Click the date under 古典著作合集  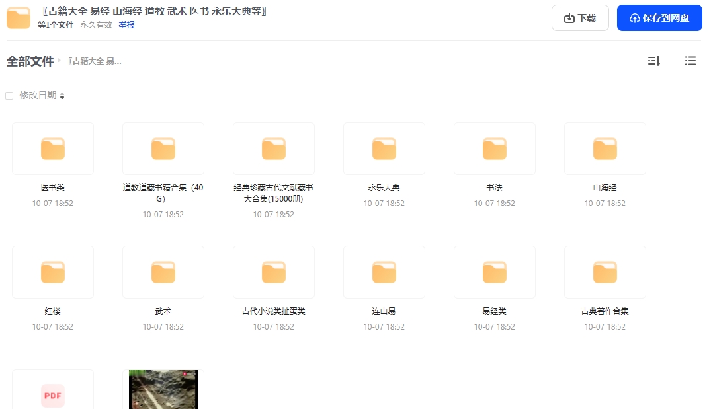(x=605, y=327)
